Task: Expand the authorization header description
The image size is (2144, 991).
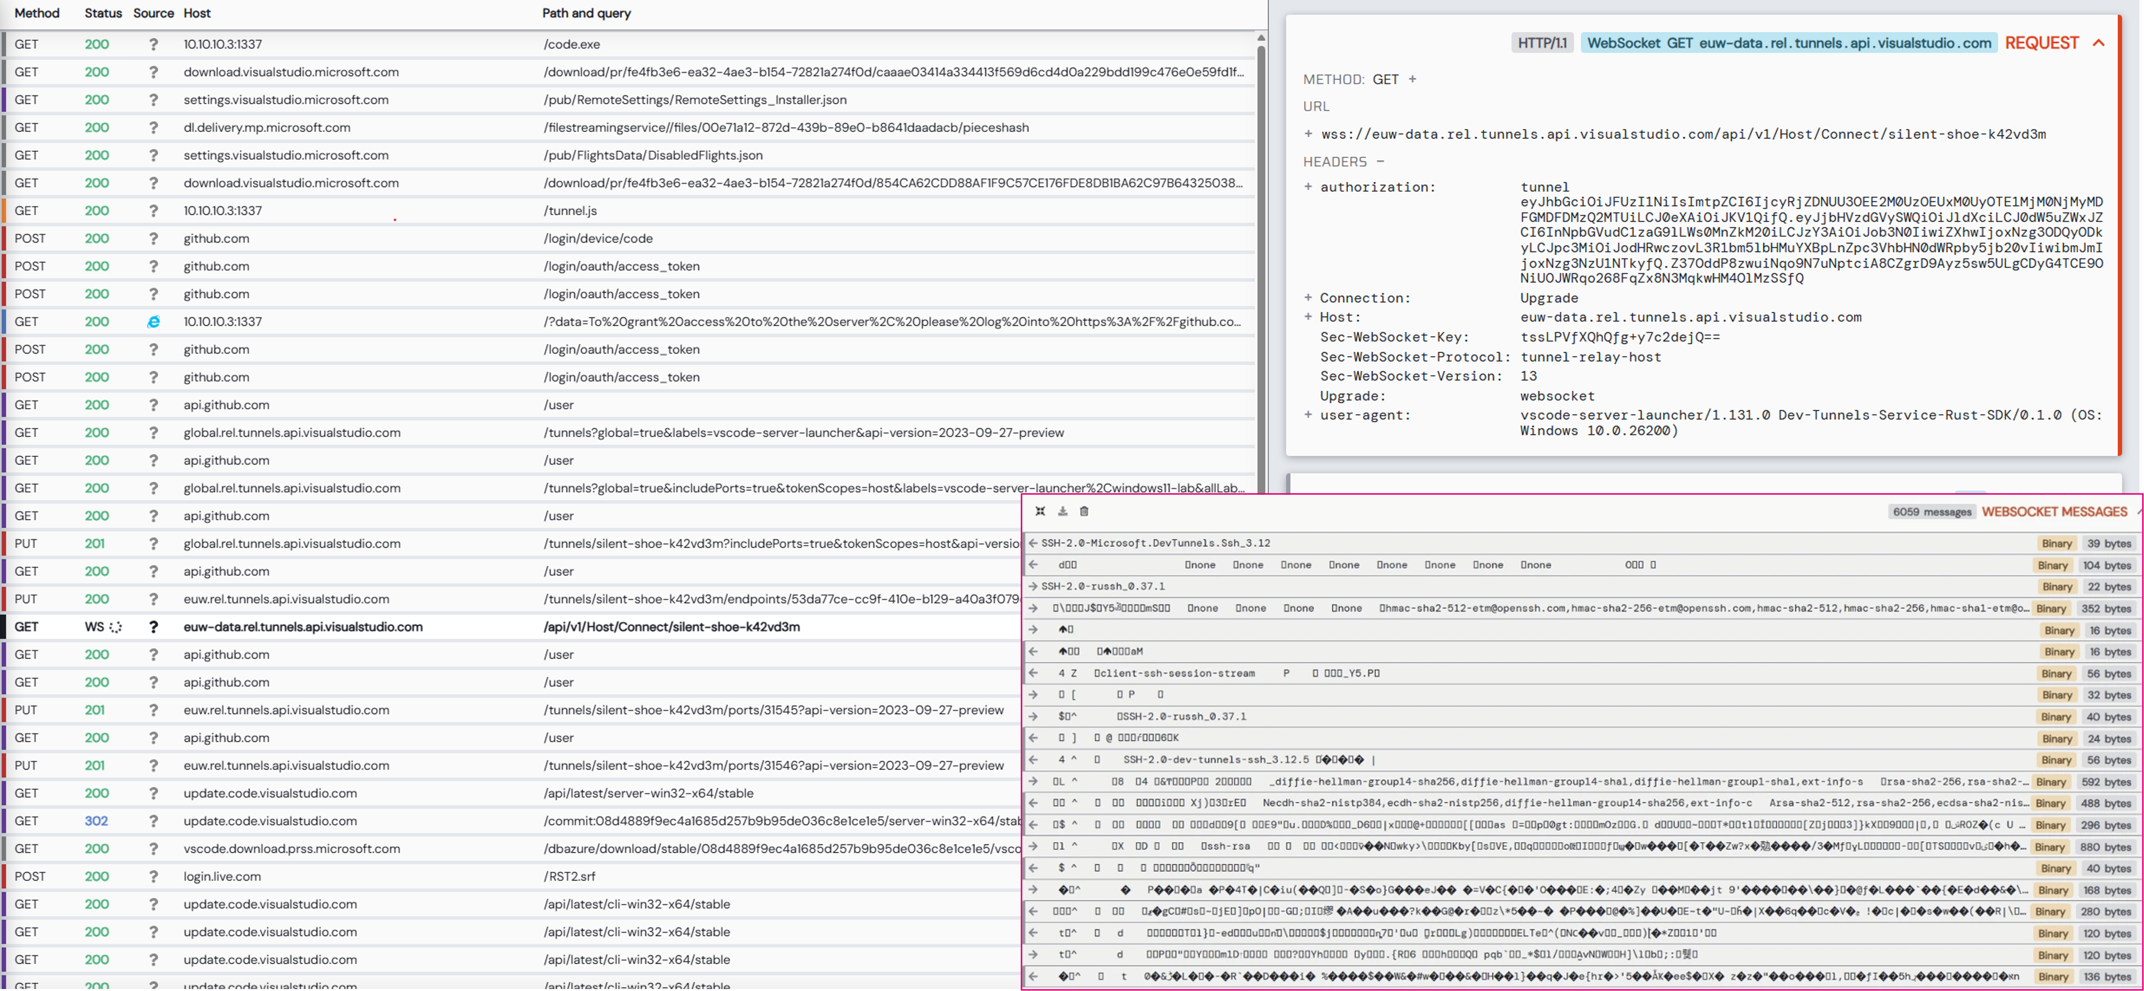Action: pyautogui.click(x=1309, y=187)
